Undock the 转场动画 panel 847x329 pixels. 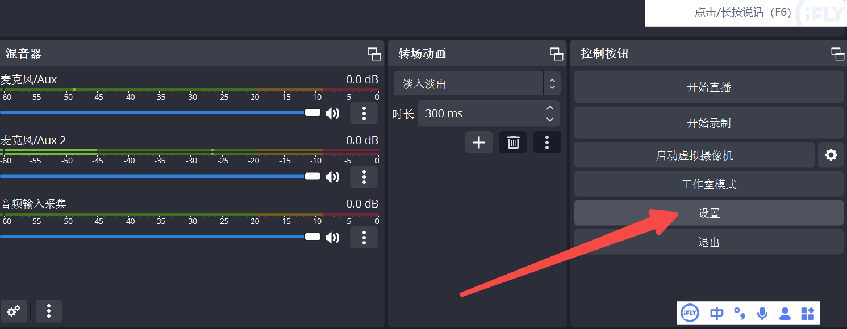click(x=557, y=54)
